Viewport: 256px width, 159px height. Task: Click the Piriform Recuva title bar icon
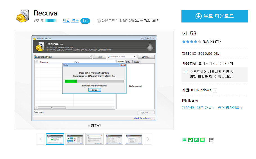coord(35,38)
